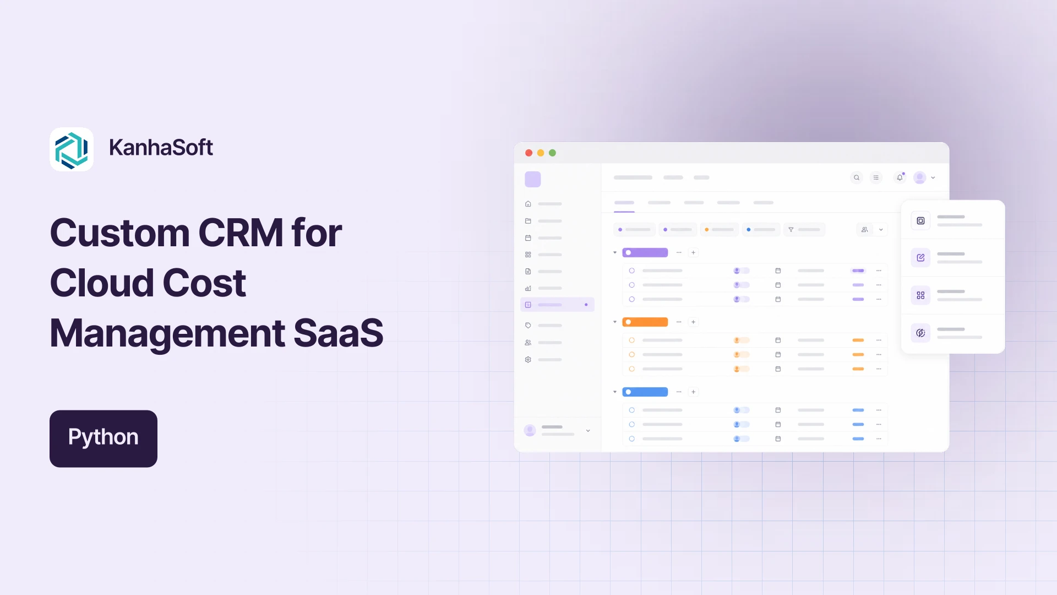
Task: Collapse the purple group with its triangle
Action: [615, 252]
